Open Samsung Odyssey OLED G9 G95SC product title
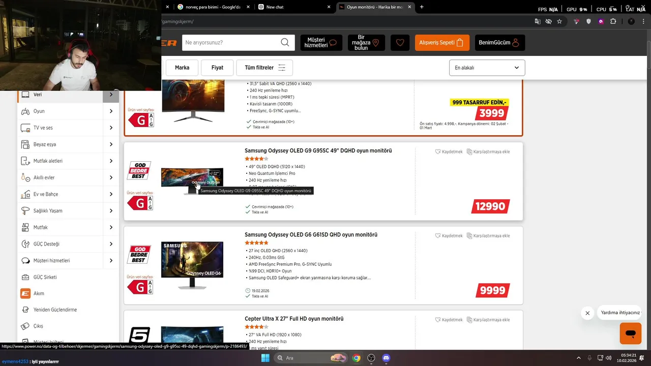Screen dimensions: 651x366 [x=318, y=151]
